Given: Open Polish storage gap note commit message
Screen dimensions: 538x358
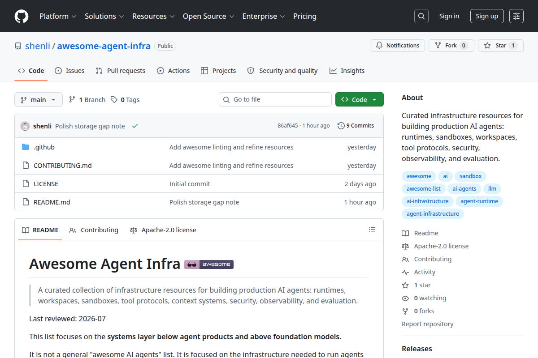Looking at the screenshot, I should point(90,126).
